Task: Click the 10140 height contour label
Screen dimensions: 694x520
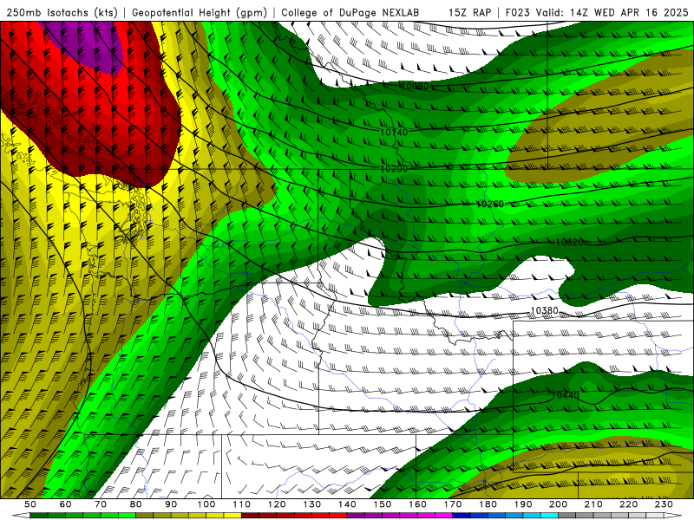Action: [x=394, y=132]
